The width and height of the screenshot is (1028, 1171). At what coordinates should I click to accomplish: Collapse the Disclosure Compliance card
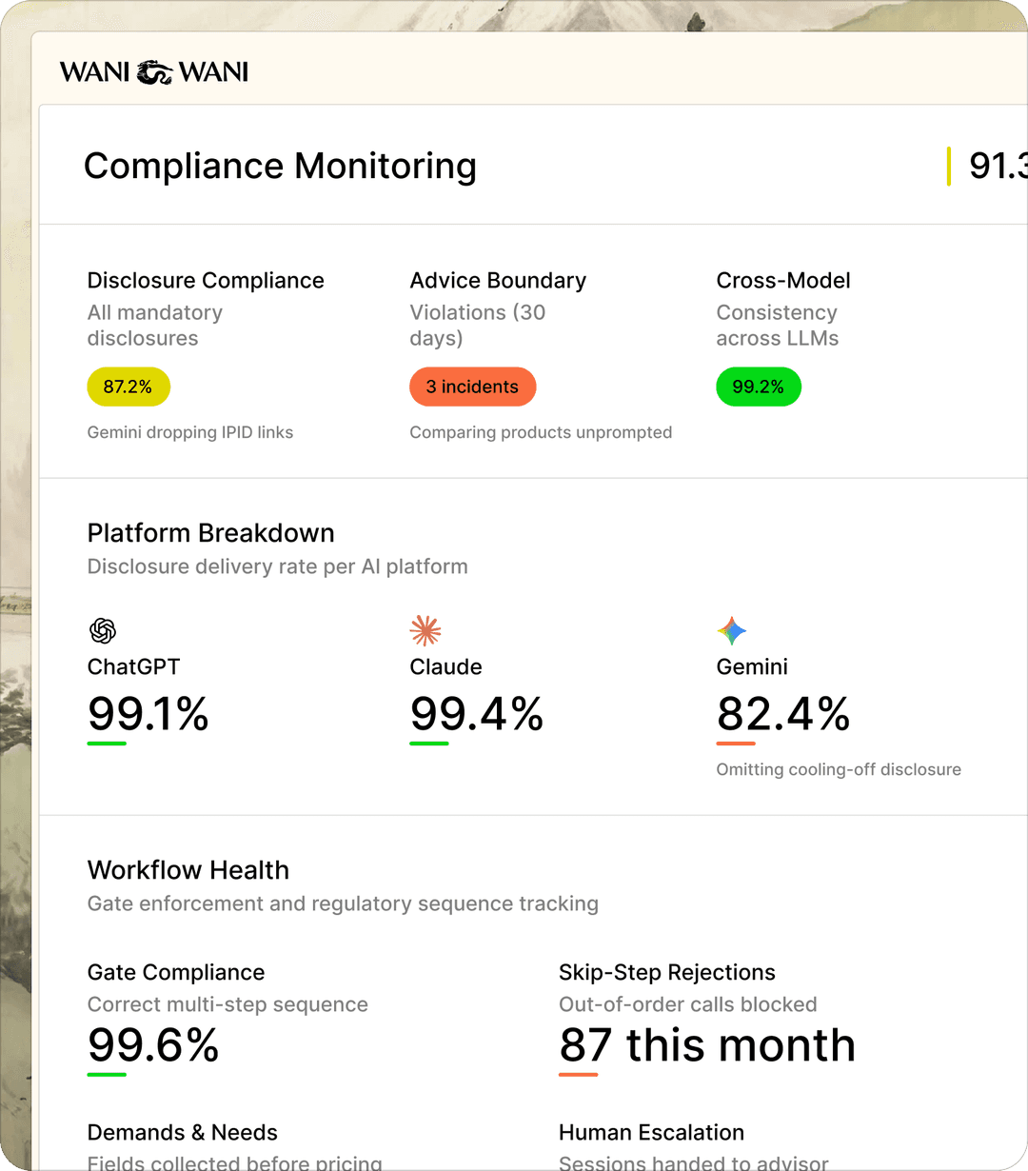(x=206, y=280)
